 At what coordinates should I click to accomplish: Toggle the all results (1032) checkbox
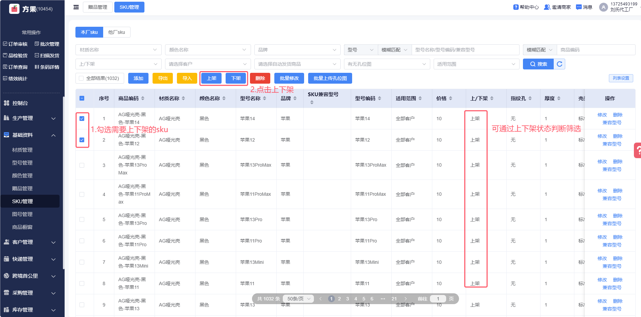point(81,78)
